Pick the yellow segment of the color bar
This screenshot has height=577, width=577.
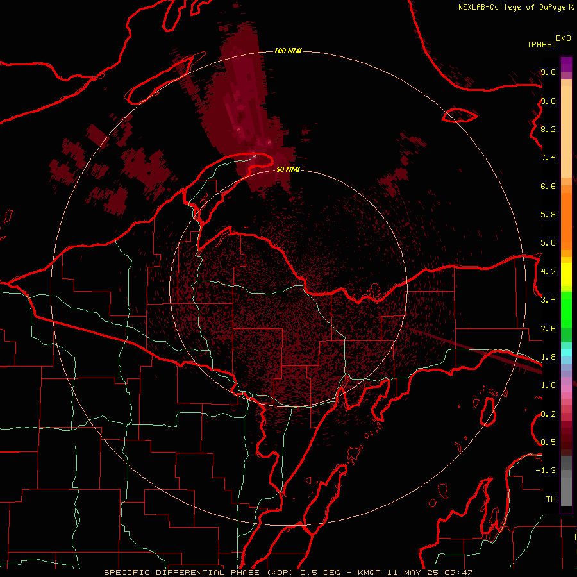click(x=566, y=274)
